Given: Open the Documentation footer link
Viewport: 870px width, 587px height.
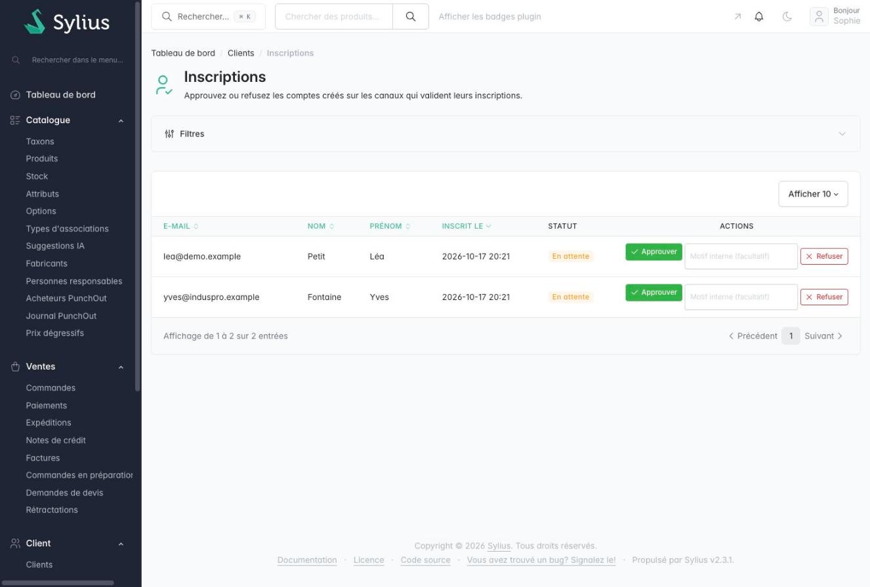Looking at the screenshot, I should click(307, 560).
